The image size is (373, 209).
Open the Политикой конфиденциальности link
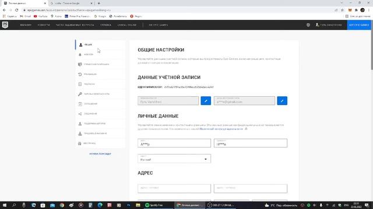(221, 129)
